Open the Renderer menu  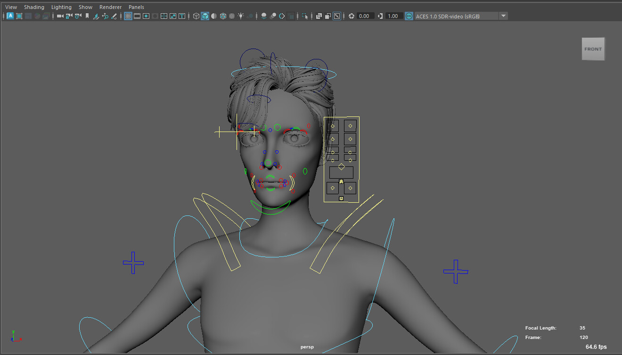110,7
